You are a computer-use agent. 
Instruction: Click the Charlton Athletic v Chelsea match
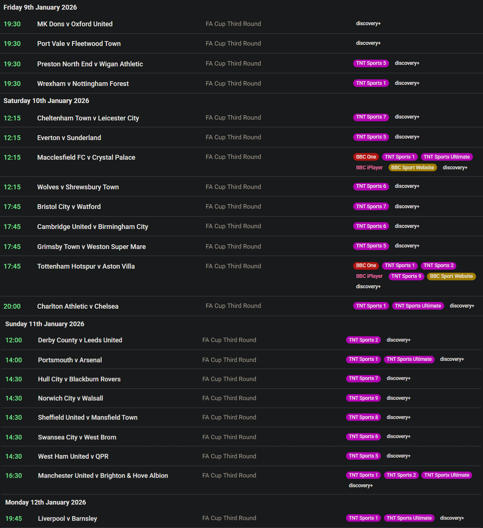(78, 306)
